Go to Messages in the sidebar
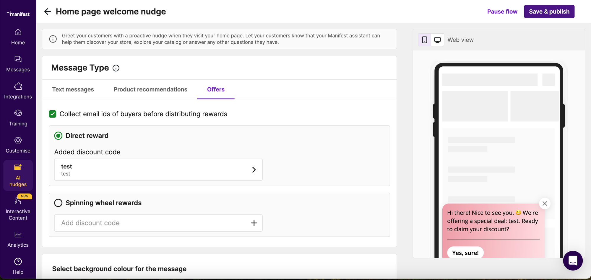The image size is (591, 280). (x=18, y=64)
